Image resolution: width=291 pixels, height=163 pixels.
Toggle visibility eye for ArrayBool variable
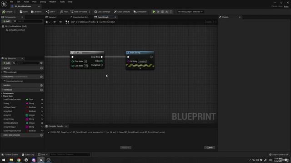tap(42, 111)
